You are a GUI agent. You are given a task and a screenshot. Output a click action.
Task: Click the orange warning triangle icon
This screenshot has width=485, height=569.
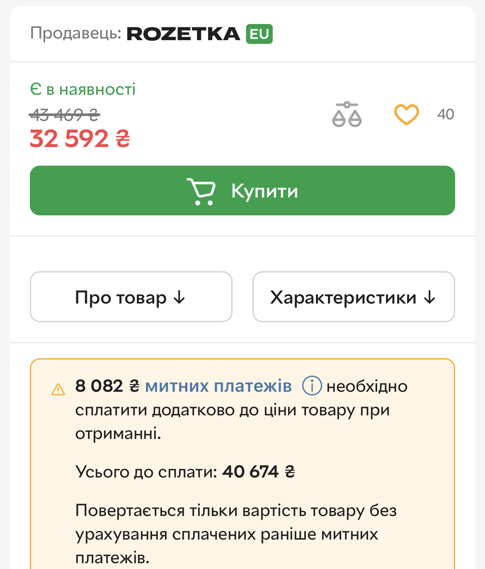tap(58, 389)
